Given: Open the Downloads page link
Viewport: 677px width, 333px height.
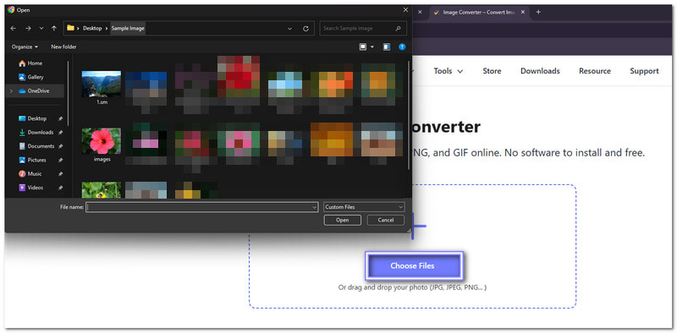Looking at the screenshot, I should pos(540,71).
